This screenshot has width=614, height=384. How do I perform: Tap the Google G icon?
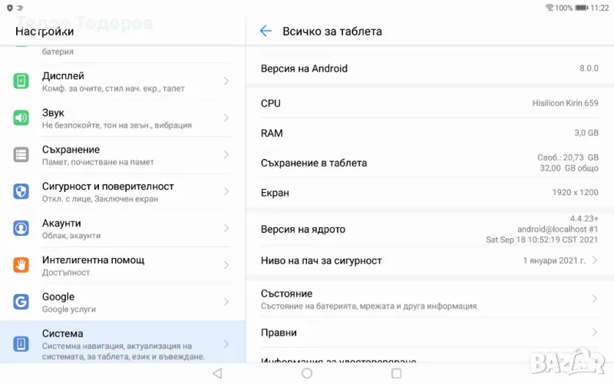tap(21, 303)
